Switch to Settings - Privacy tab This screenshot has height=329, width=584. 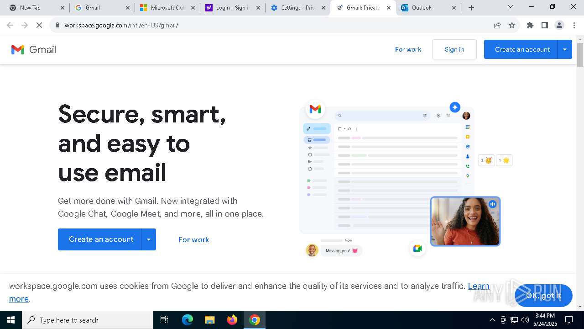click(x=298, y=8)
